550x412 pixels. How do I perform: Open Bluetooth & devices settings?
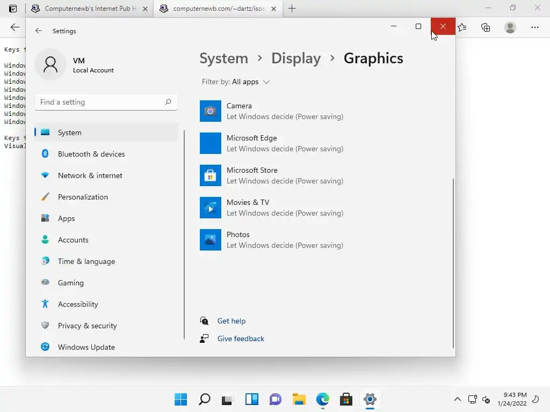[x=106, y=154]
